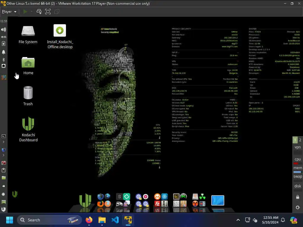Open the dock group with Firefox browsers
This screenshot has height=227, width=303.
point(104,200)
